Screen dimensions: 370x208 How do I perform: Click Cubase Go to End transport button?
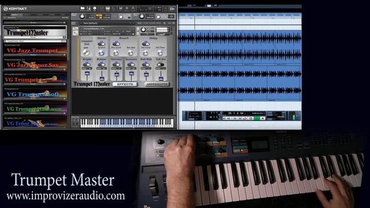coord(240,118)
